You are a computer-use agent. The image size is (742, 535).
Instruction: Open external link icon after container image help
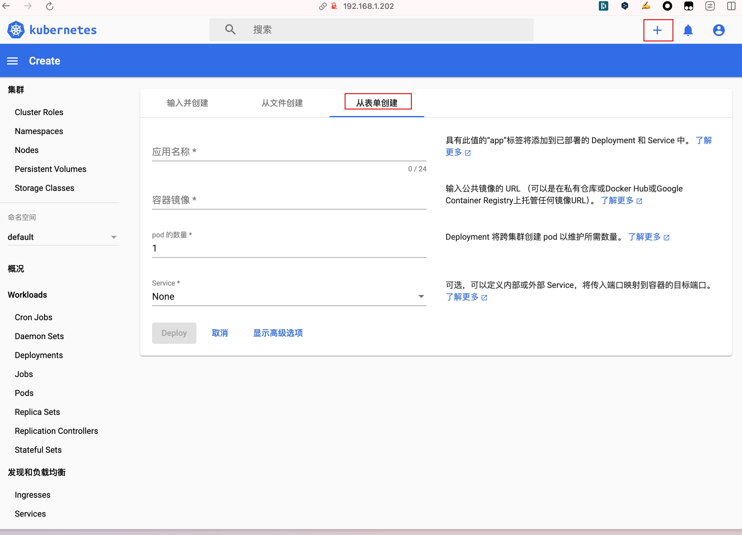[639, 201]
